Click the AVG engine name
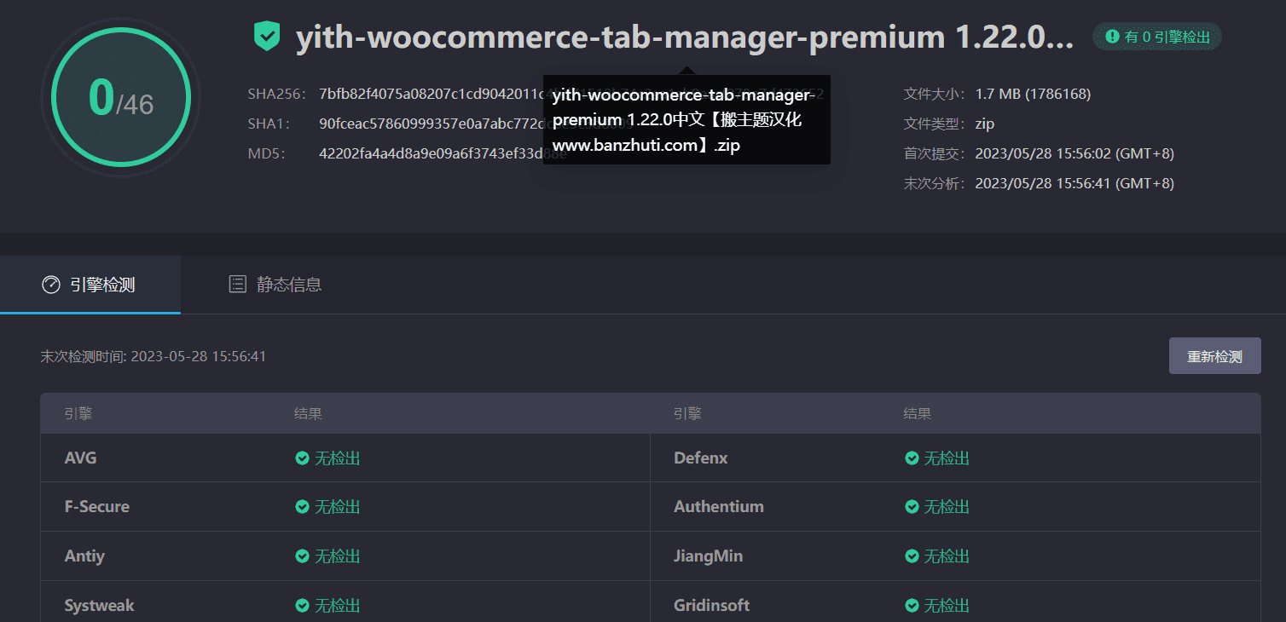The width and height of the screenshot is (1286, 622). 81,458
